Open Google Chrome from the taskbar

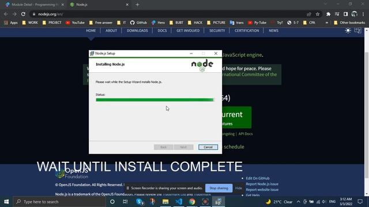click(x=192, y=202)
